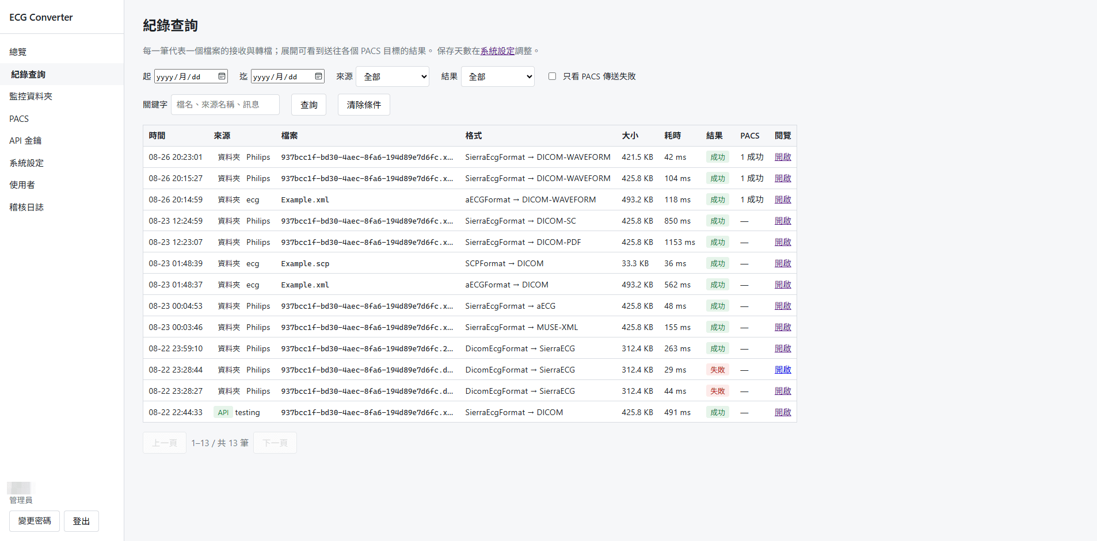Click the 下一頁 pagination button
Image resolution: width=1097 pixels, height=541 pixels.
click(x=275, y=443)
